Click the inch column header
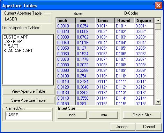Image resolution: width=164 pixels, height=133 pixels. click(66, 20)
